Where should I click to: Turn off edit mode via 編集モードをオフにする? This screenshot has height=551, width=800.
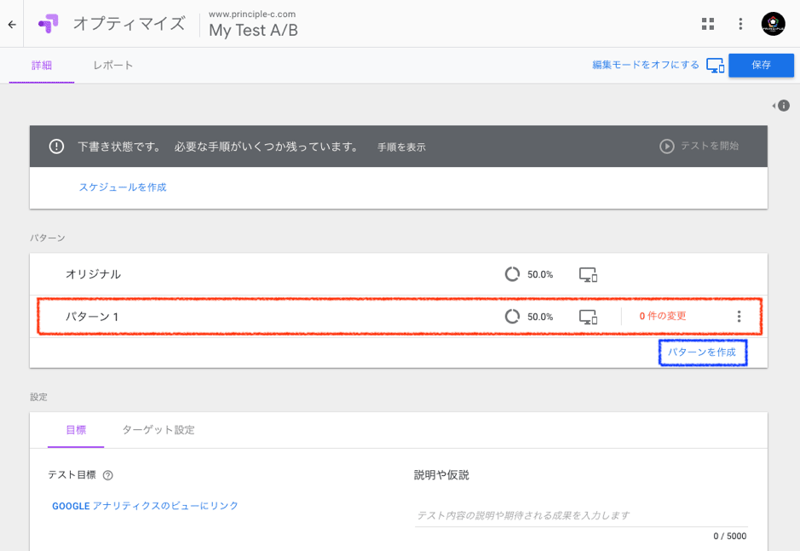coord(646,65)
